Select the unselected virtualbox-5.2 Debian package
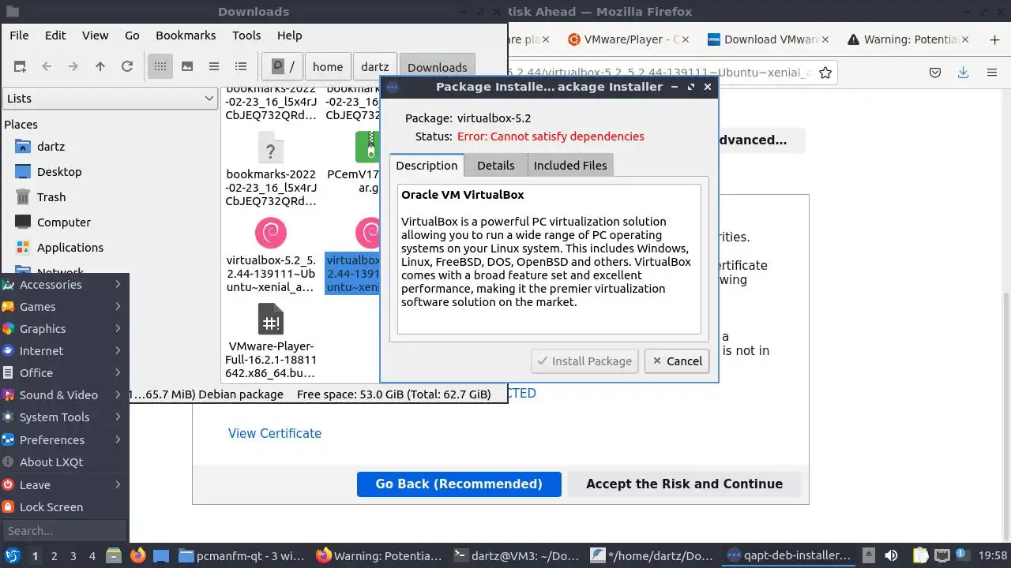Image resolution: width=1011 pixels, height=568 pixels. pyautogui.click(x=271, y=234)
